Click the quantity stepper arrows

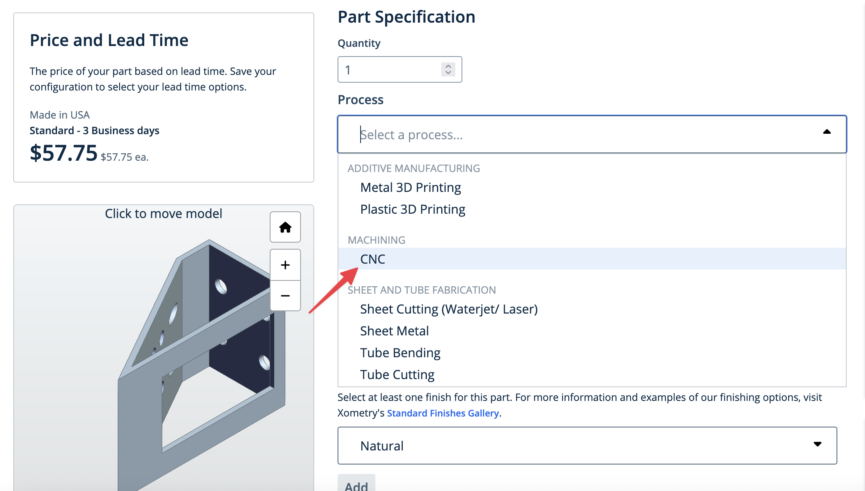448,69
